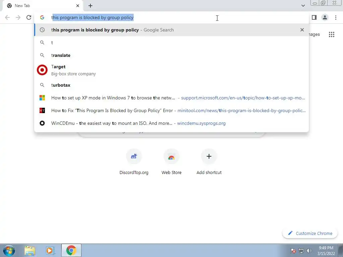Click inside the address bar text
Image resolution: width=343 pixels, height=257 pixels.
click(x=92, y=17)
